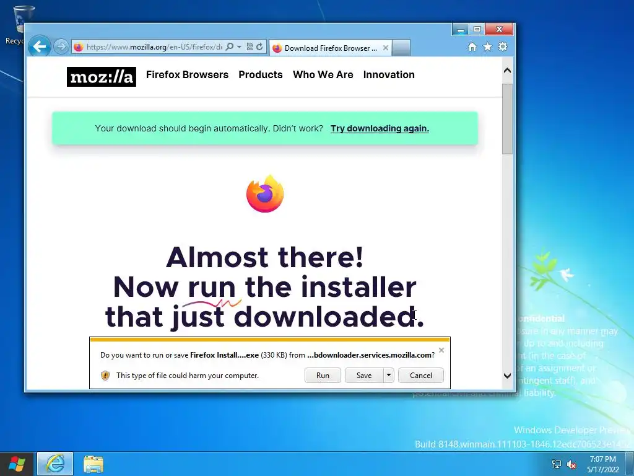The height and width of the screenshot is (476, 634).
Task: Close the Download Firefox Browser tab
Action: click(386, 48)
